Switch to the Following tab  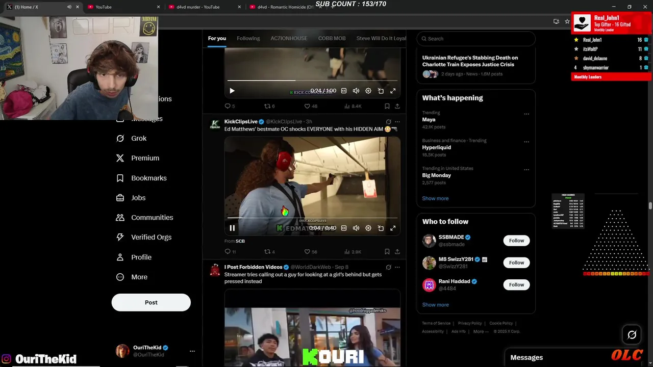tap(248, 38)
